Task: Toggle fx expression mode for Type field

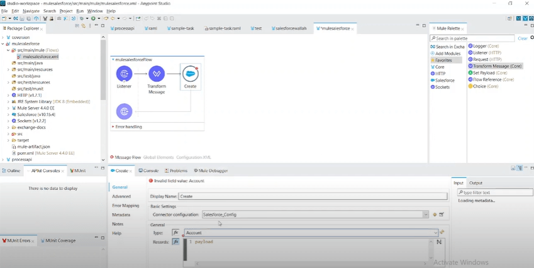Action: pos(176,233)
